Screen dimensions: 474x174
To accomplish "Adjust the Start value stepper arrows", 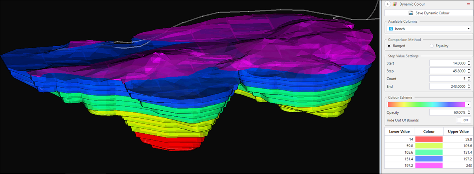I will (x=469, y=63).
